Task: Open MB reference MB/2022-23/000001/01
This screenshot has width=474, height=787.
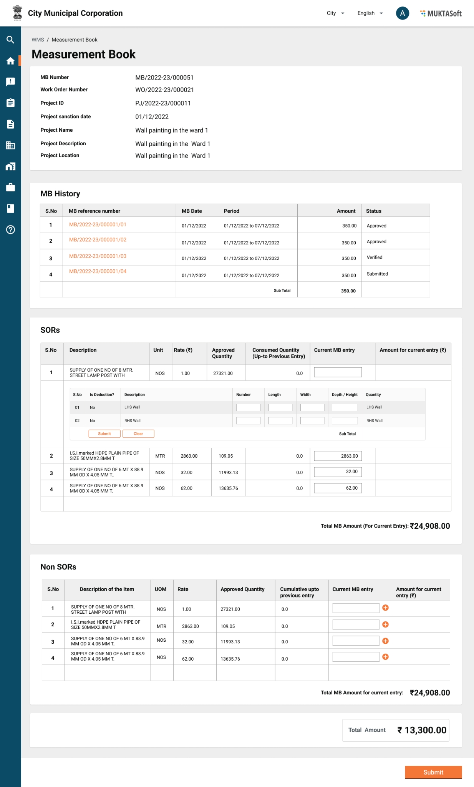Action: coord(98,224)
